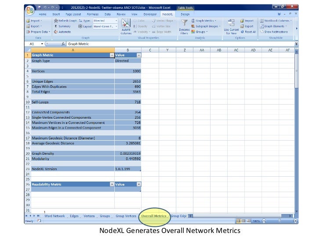Click the formula bar containing Graph Metric

point(180,44)
